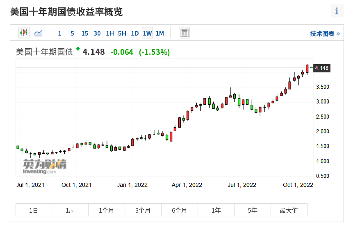Click the 3.500 y-axis label
This screenshot has width=353, height=229.
click(x=323, y=87)
